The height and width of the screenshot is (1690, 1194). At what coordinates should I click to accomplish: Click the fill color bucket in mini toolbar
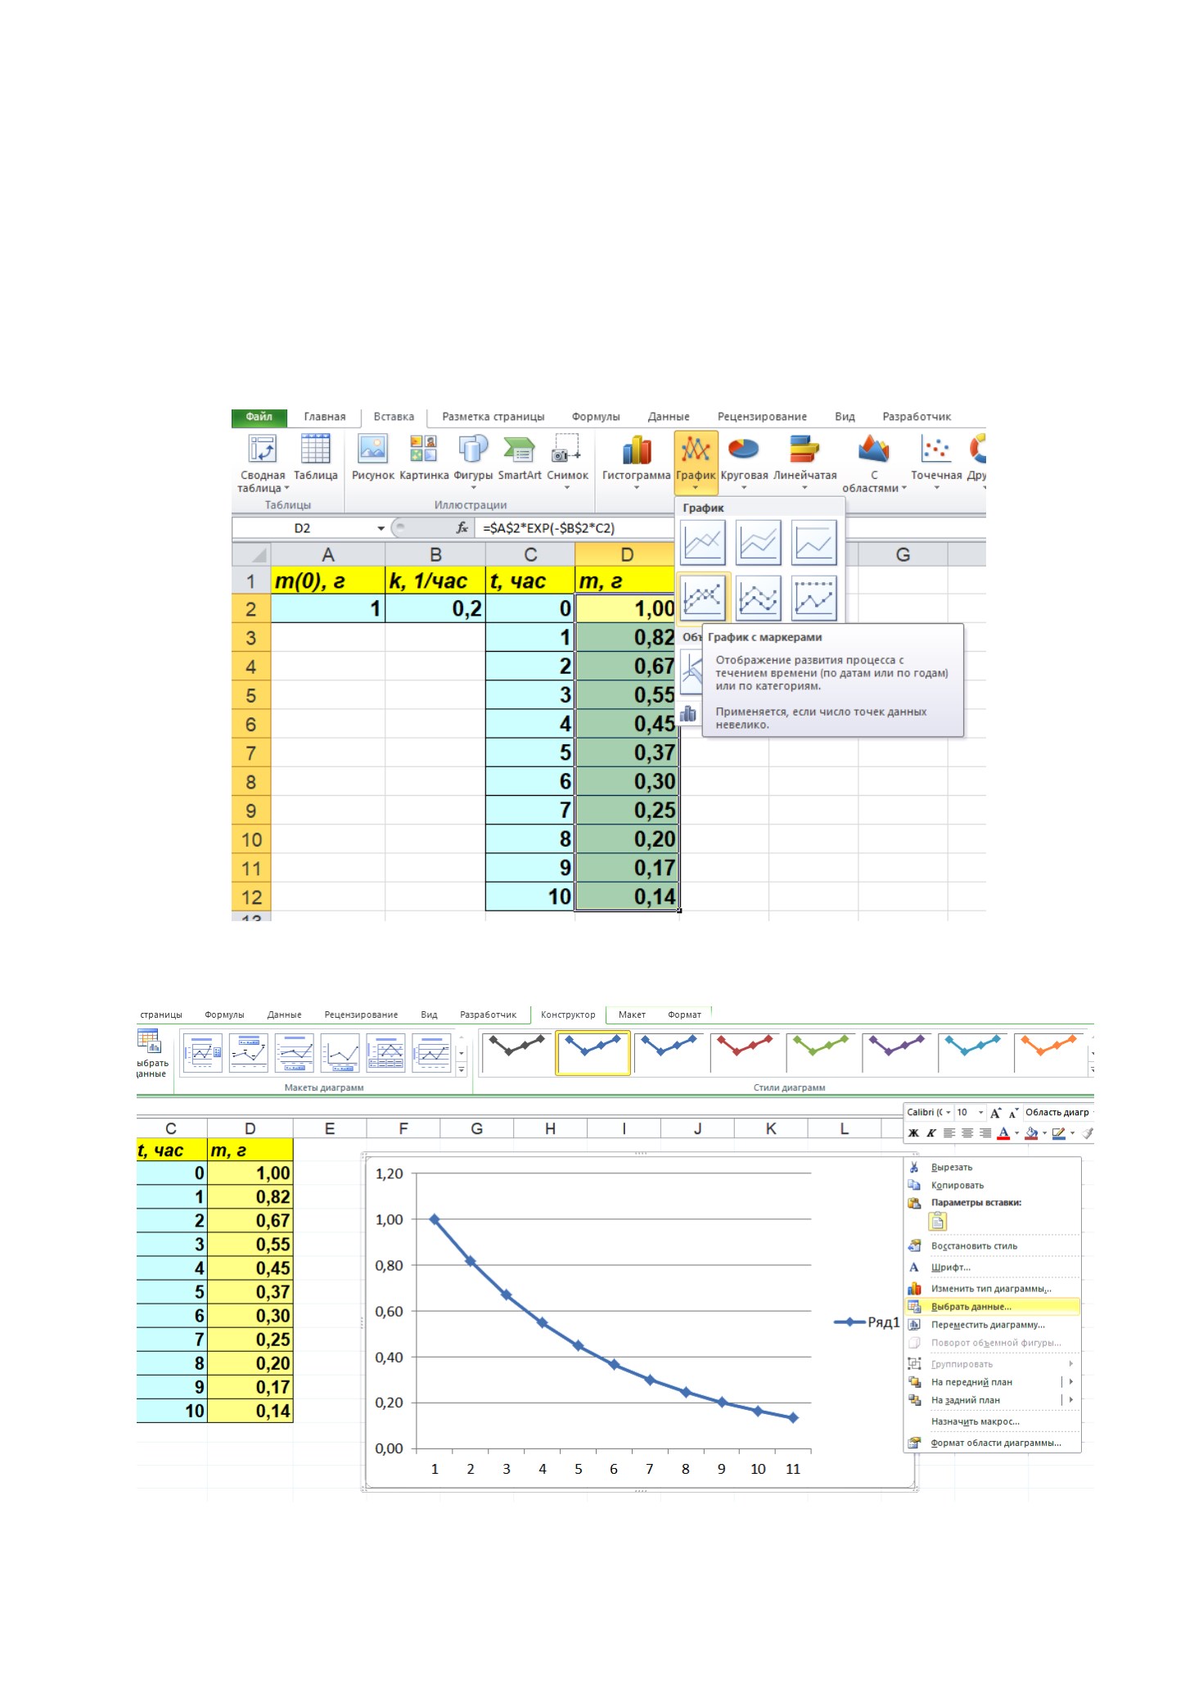pyautogui.click(x=1031, y=1133)
